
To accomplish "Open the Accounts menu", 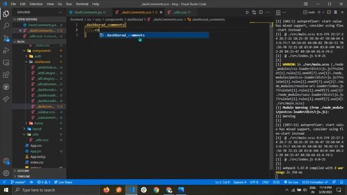I will click(x=6, y=161).
